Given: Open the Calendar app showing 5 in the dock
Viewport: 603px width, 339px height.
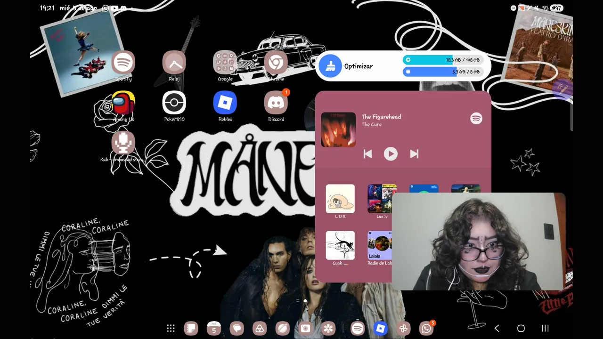Looking at the screenshot, I should coord(214,329).
